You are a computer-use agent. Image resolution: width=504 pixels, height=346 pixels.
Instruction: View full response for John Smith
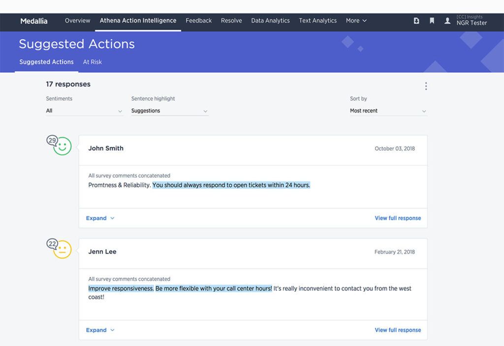coord(397,218)
